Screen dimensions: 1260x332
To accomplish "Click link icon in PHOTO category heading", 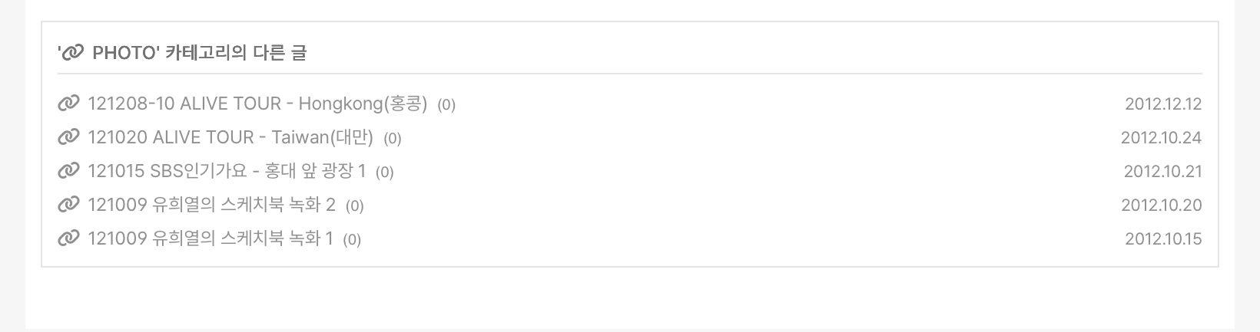I will (73, 53).
